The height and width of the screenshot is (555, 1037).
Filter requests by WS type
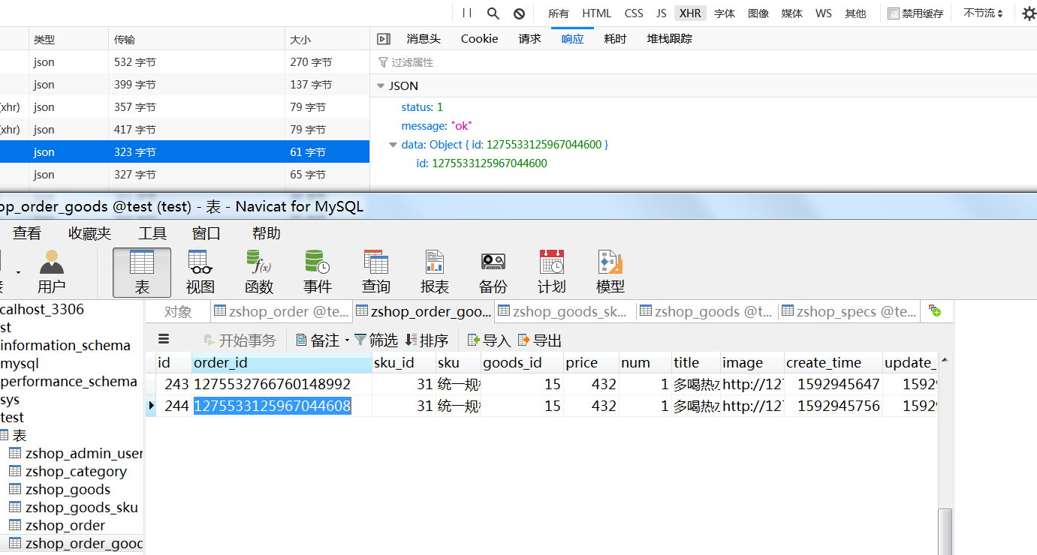(824, 13)
